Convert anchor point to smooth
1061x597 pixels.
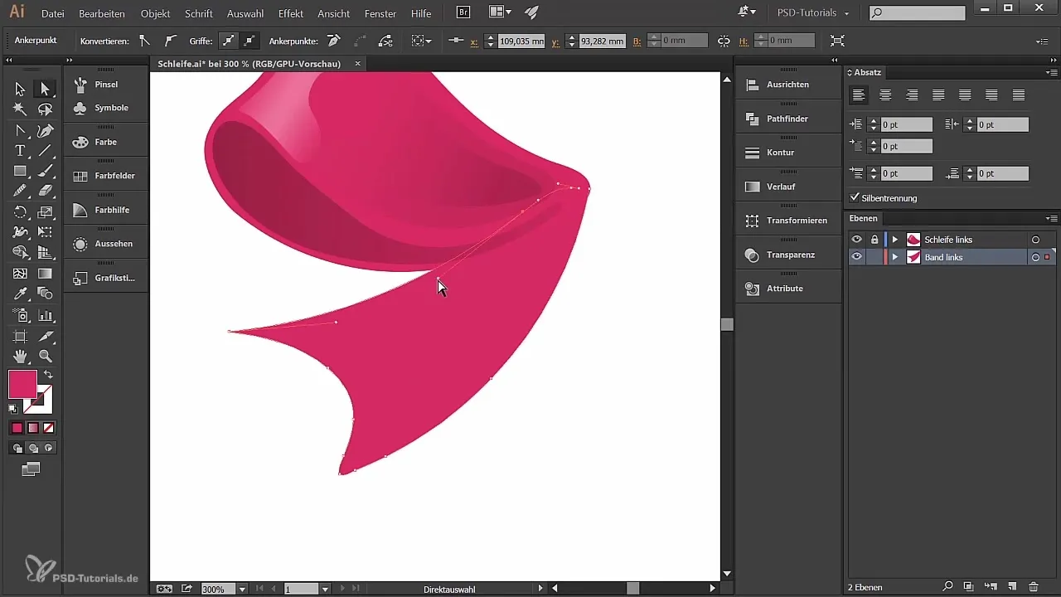tap(170, 40)
